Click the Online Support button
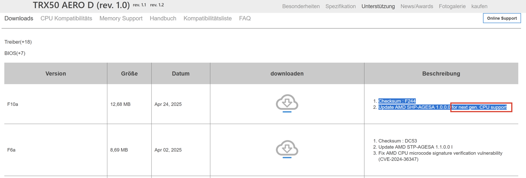526x178 pixels. (x=502, y=18)
